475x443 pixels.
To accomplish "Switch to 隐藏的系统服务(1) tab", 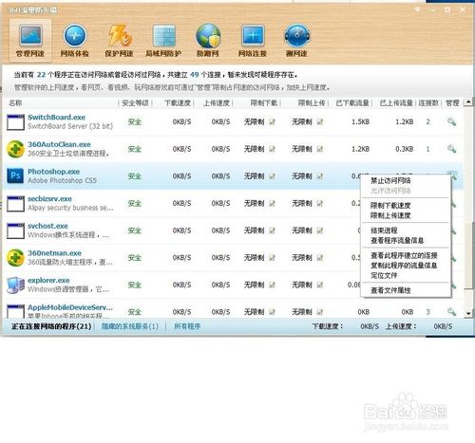I will click(x=130, y=326).
